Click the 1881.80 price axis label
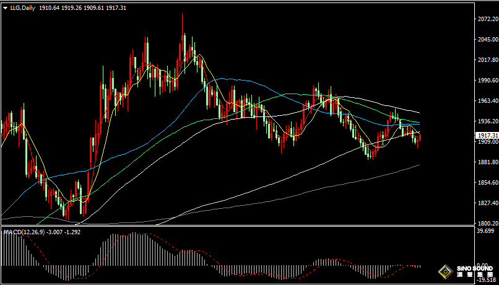499x285 pixels. click(488, 162)
